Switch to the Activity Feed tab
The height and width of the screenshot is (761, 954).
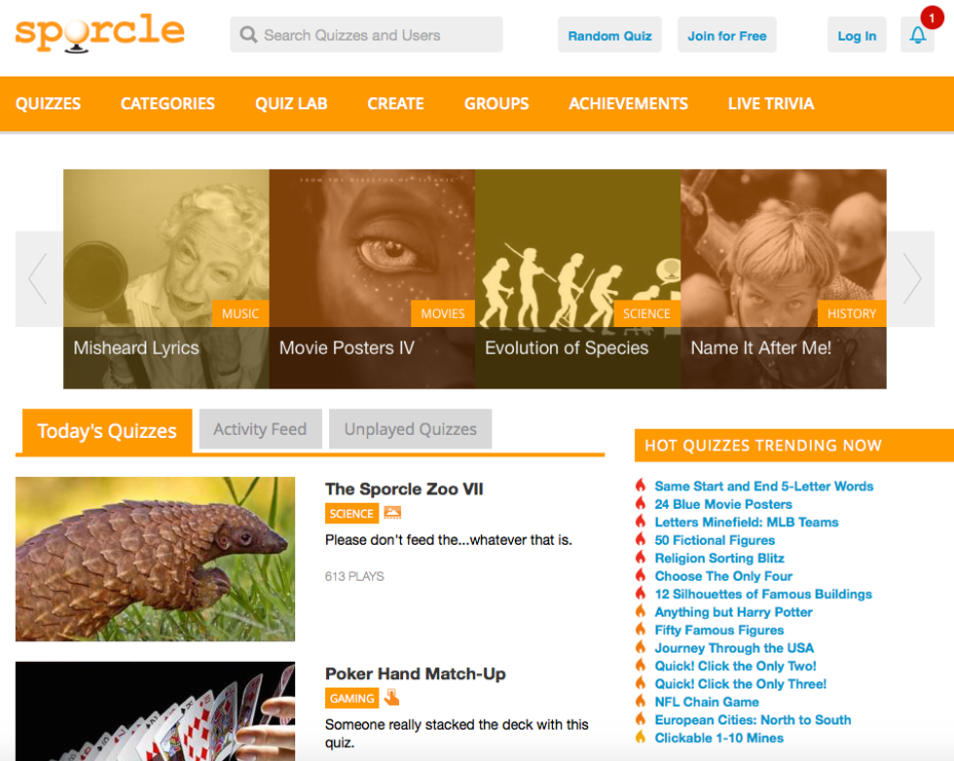pos(260,429)
